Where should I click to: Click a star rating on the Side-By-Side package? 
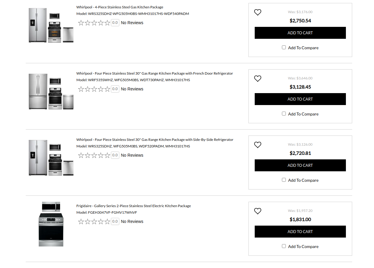(x=87, y=155)
